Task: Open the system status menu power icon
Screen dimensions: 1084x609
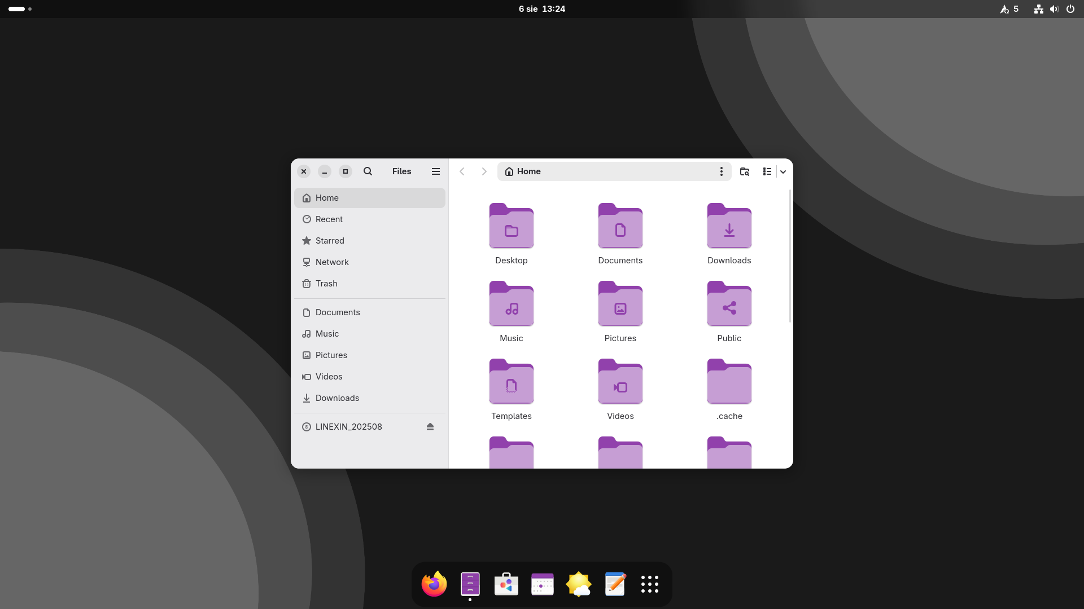Action: click(x=1070, y=9)
